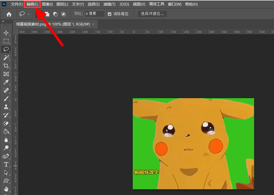The height and width of the screenshot is (195, 274).
Task: Select the Brush tool
Action: point(6,99)
